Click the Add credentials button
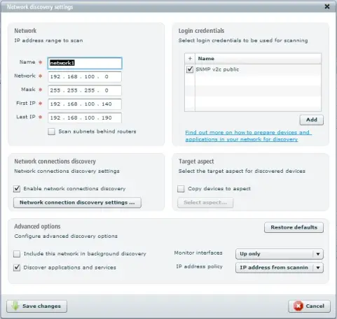The image size is (337, 319). [312, 120]
